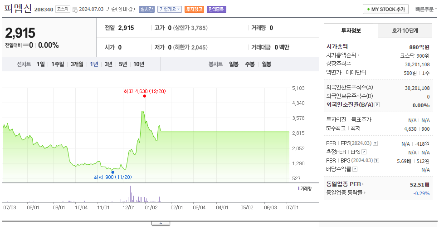This screenshot has height=227, width=439.
Task: Click the 거래량 legend in volume chart
Action: (304, 188)
